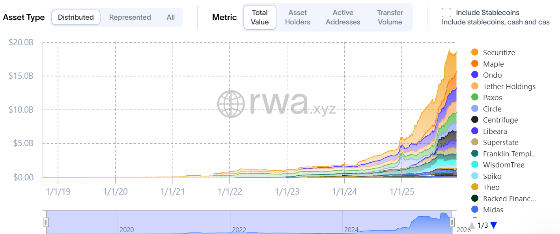Click the Maple legend circle icon

pos(475,64)
